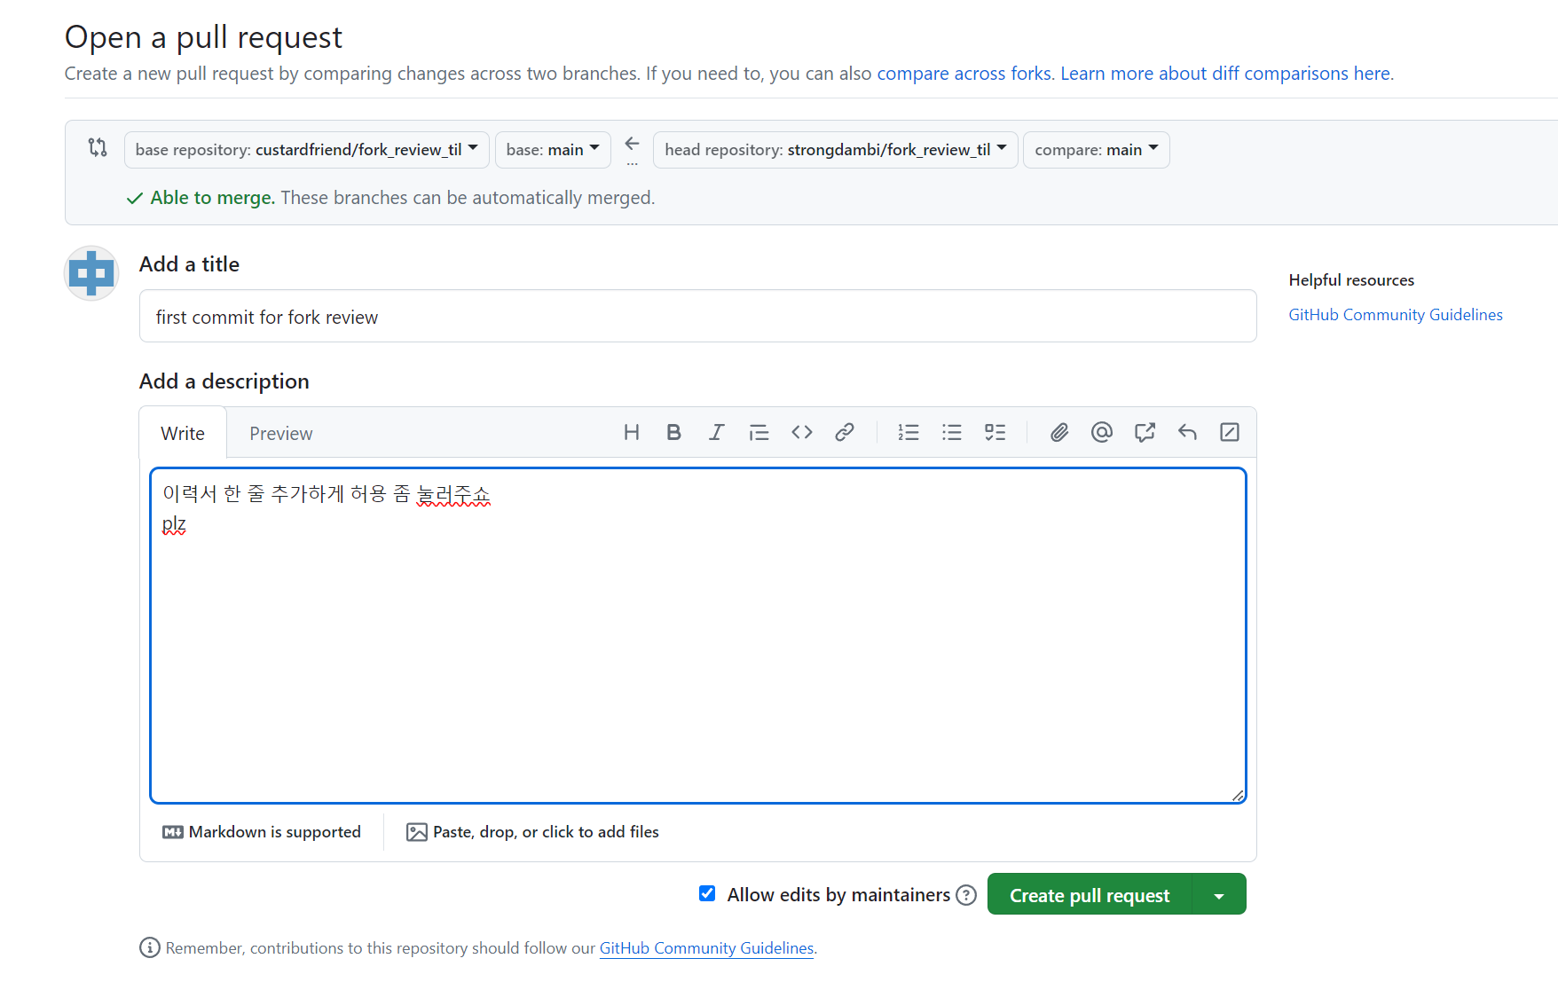Image resolution: width=1558 pixels, height=982 pixels.
Task: Add a link with chain icon
Action: pyautogui.click(x=845, y=432)
